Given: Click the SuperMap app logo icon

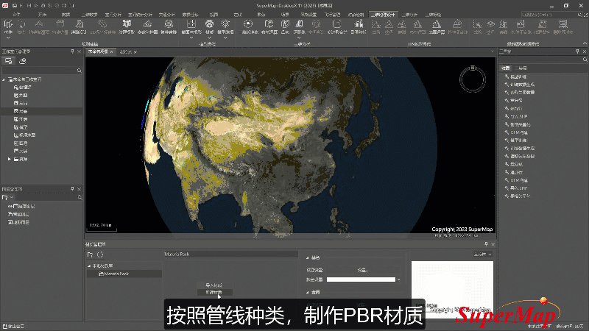Looking at the screenshot, I should click(x=5, y=5).
